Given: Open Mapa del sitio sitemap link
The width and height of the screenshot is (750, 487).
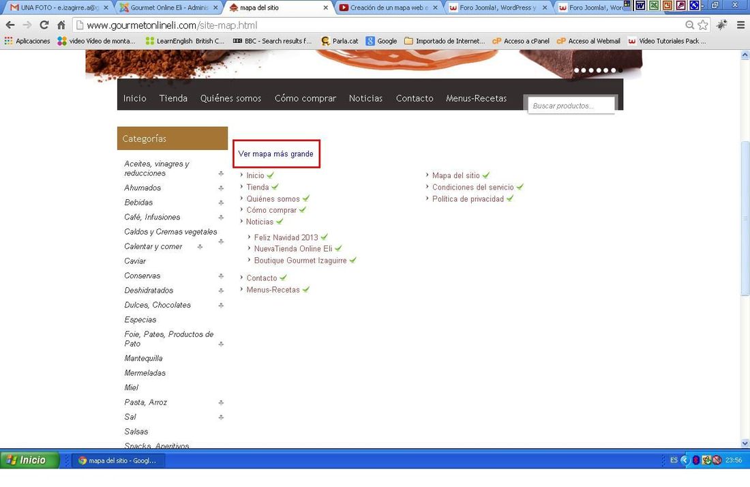Looking at the screenshot, I should tap(456, 175).
